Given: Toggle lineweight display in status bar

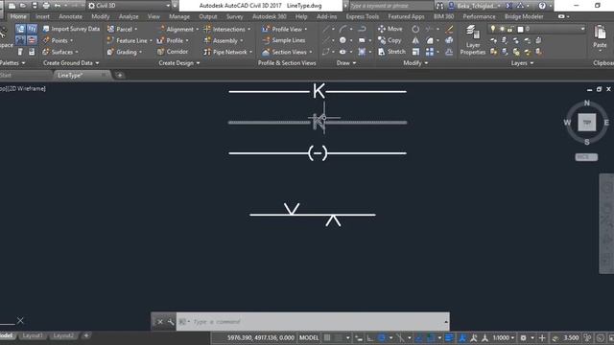Looking at the screenshot, I should (x=449, y=338).
